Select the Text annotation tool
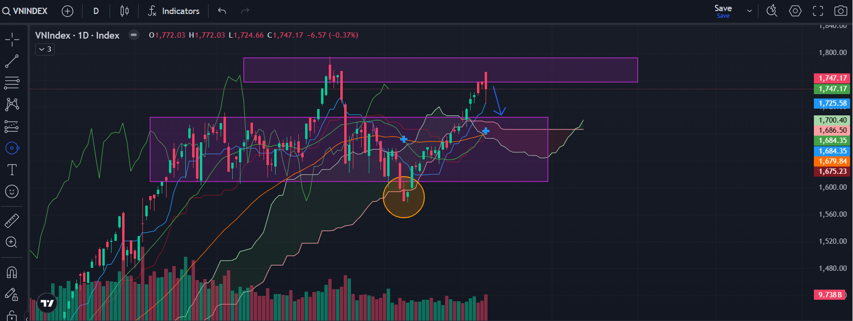Screen dimensions: 853x321 click(12, 170)
